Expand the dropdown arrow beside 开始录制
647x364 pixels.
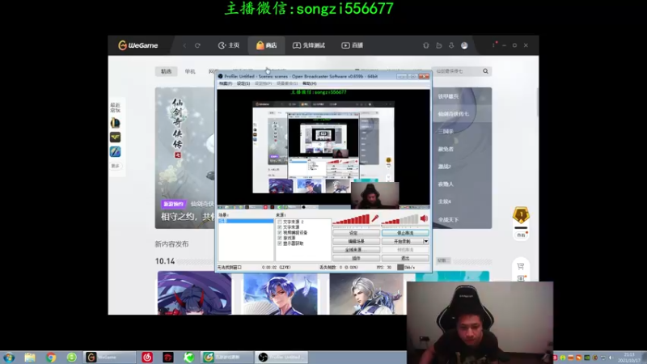426,241
